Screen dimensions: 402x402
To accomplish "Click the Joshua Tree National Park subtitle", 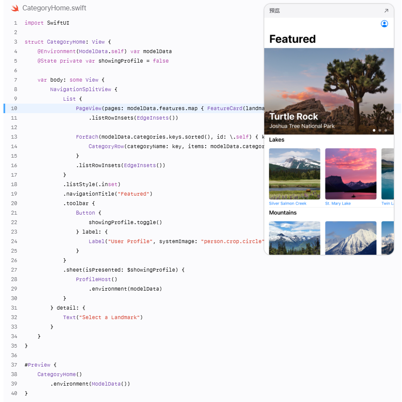I will pyautogui.click(x=302, y=126).
